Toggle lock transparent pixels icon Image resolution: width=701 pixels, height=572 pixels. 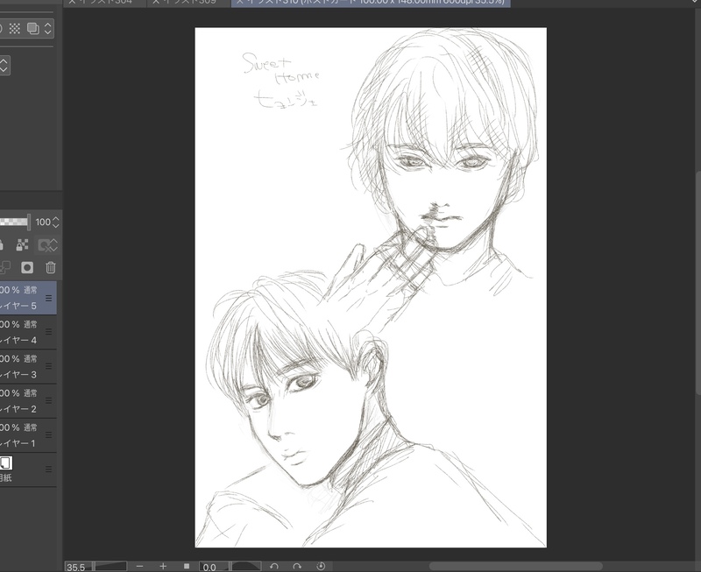click(22, 245)
